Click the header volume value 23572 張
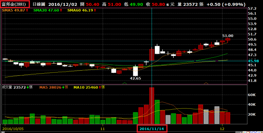 [x=193, y=4]
